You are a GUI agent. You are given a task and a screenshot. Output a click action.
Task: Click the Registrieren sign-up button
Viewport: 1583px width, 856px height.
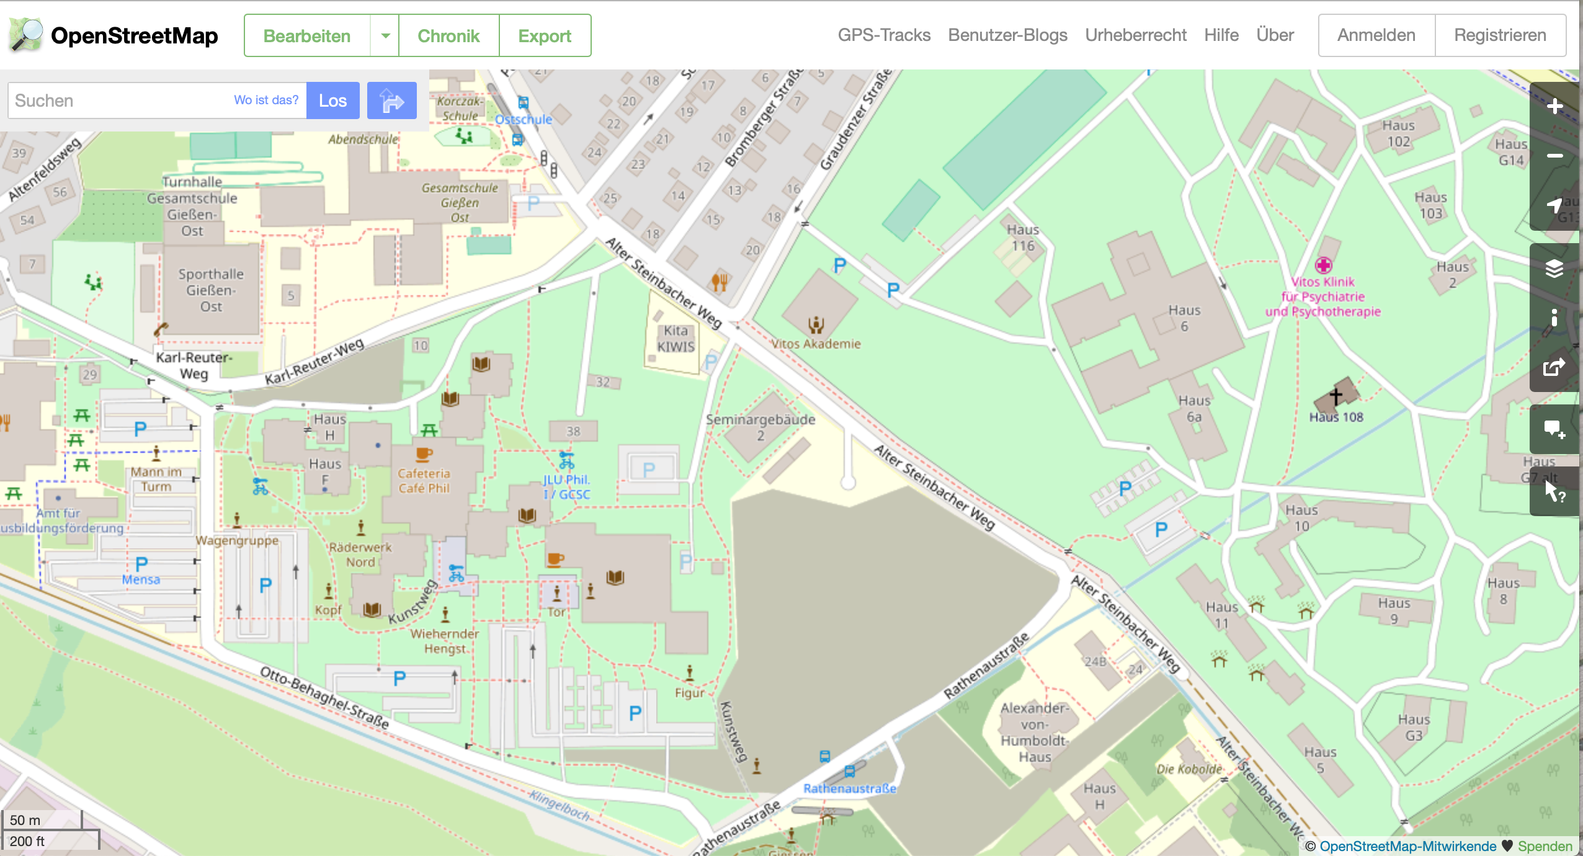(x=1500, y=35)
